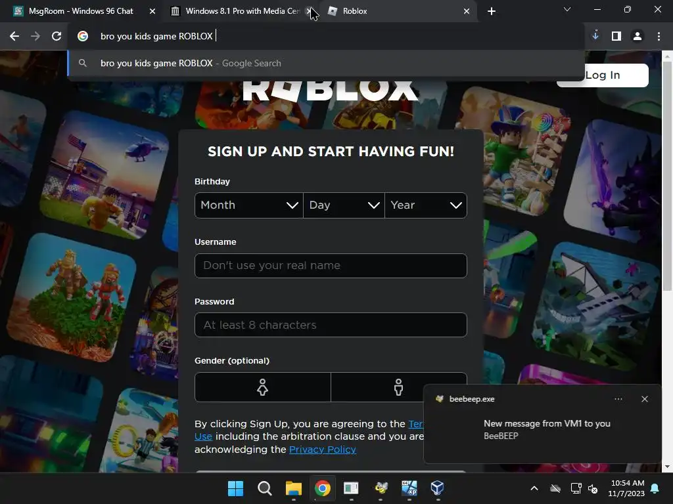
Task: Dismiss the beebeep.exe notification
Action: (x=645, y=399)
